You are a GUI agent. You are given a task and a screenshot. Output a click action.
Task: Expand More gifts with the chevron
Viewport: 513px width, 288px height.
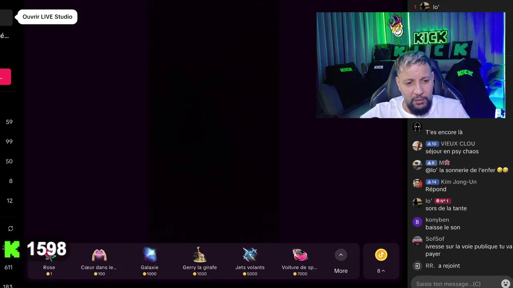[341, 255]
